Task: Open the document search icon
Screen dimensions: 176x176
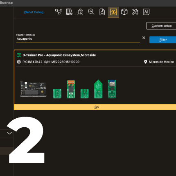Action: 102,12
